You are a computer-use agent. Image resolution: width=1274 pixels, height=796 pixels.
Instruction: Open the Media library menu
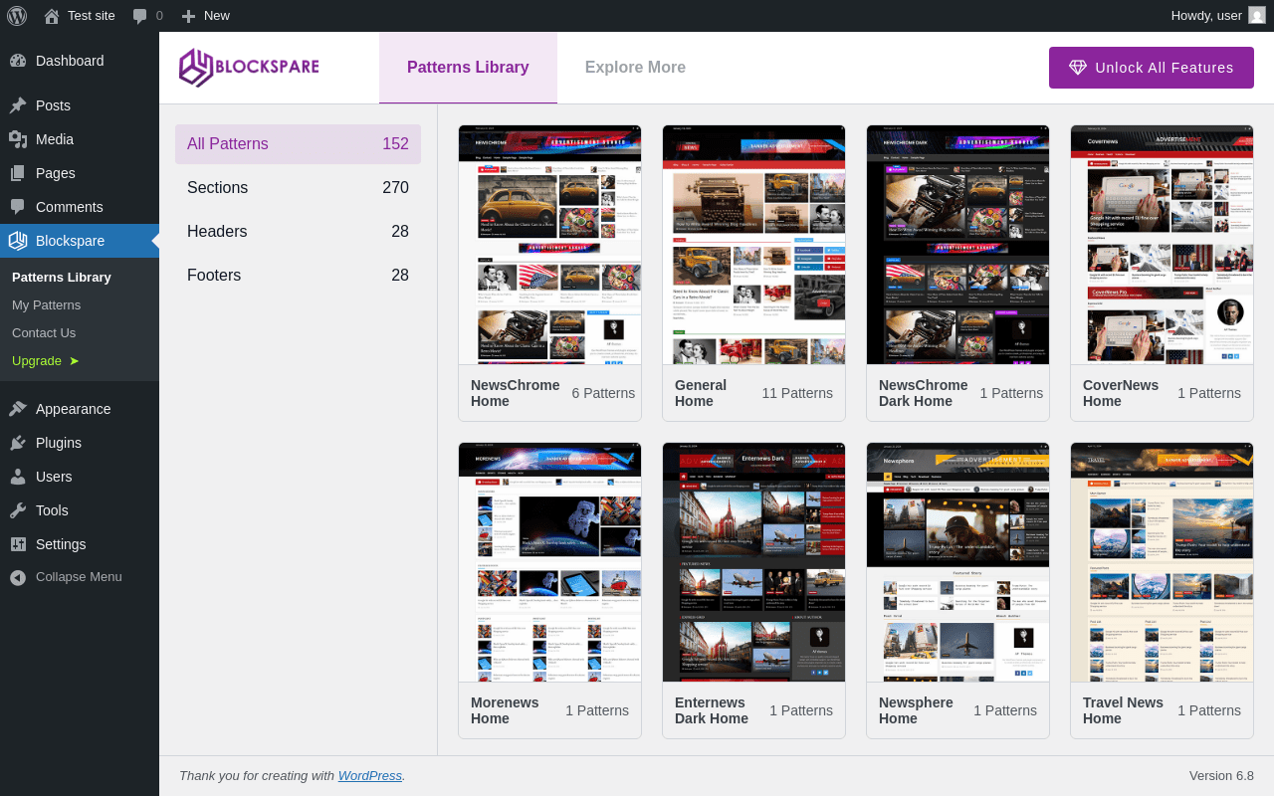click(x=54, y=139)
